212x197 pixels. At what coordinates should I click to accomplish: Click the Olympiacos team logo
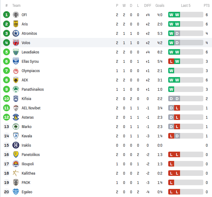pyautogui.click(x=16, y=71)
